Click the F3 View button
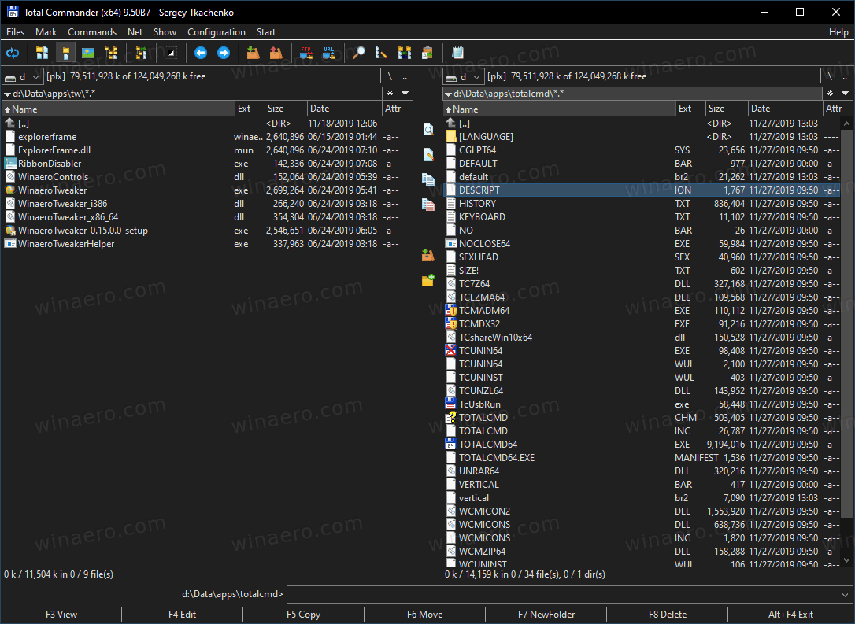Image resolution: width=855 pixels, height=624 pixels. coord(61,615)
